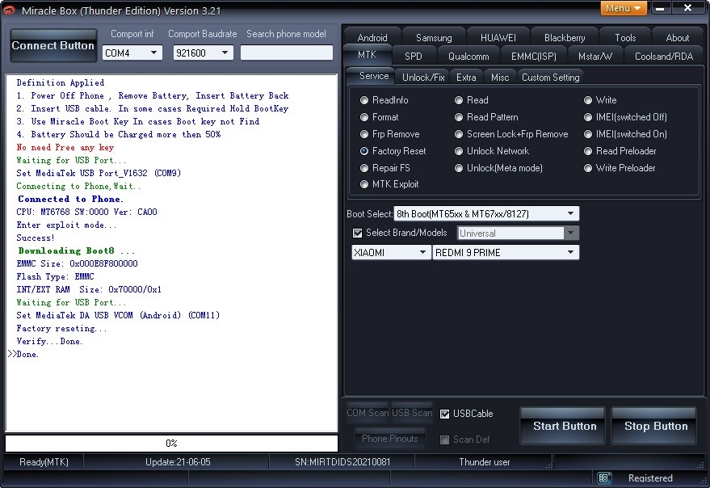710x488 pixels.
Task: Click the Phone Pinouts button
Action: click(x=389, y=439)
